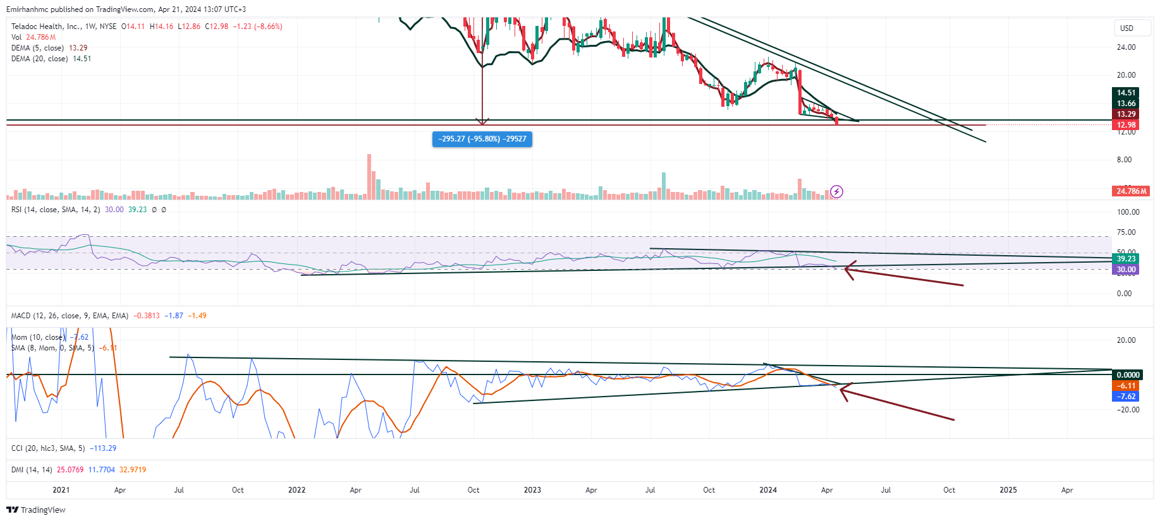Click the 75.00 RSI scale label

[1126, 232]
